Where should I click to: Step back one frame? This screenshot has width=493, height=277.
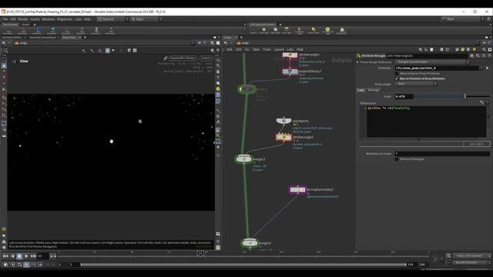point(12,256)
